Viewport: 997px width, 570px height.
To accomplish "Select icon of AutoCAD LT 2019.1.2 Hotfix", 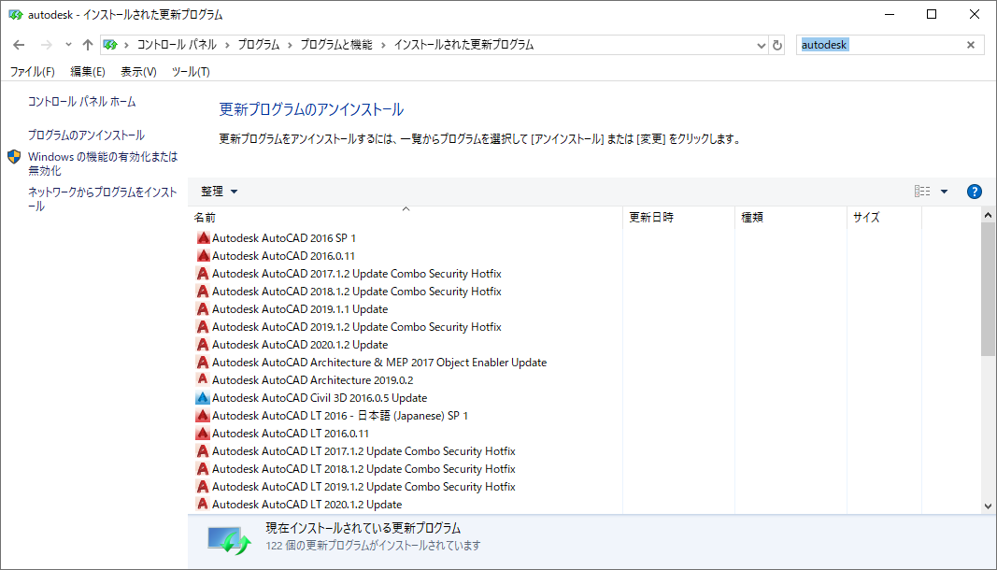I will [x=203, y=487].
